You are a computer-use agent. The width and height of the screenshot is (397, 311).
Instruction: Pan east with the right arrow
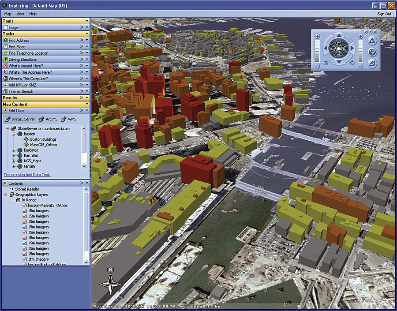352,49
